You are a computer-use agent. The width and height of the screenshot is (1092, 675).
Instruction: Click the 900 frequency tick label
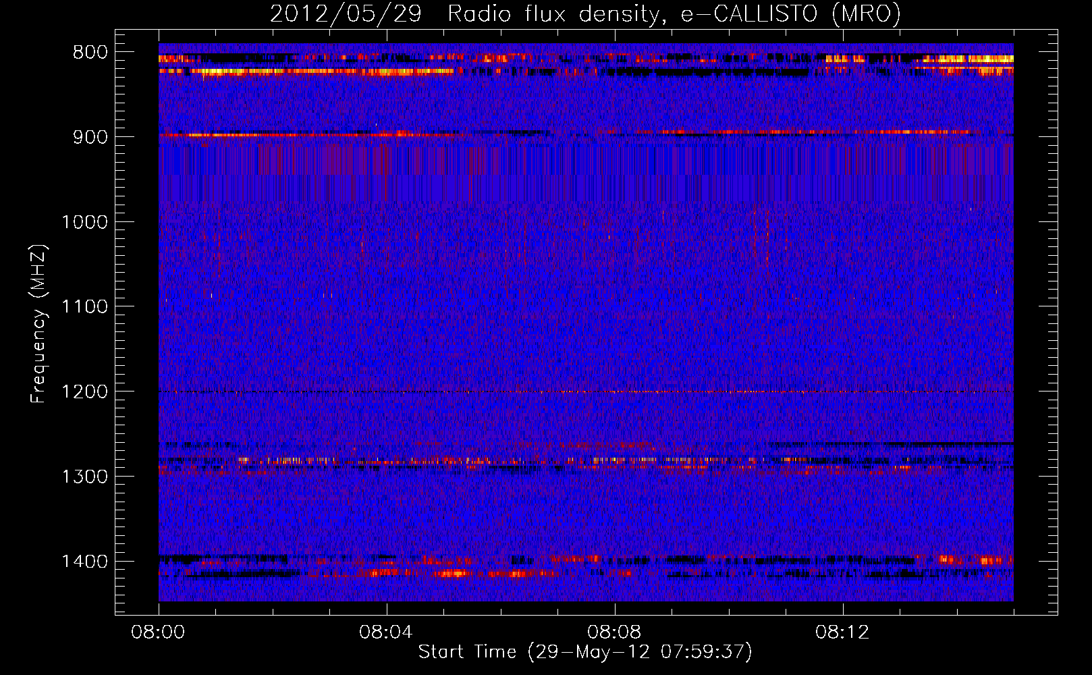[90, 137]
